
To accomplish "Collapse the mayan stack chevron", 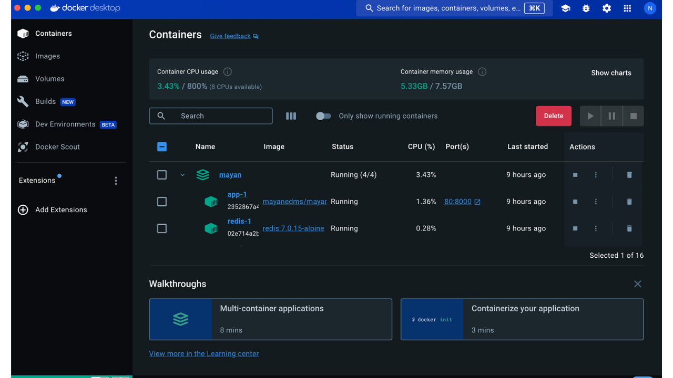I will coord(182,175).
